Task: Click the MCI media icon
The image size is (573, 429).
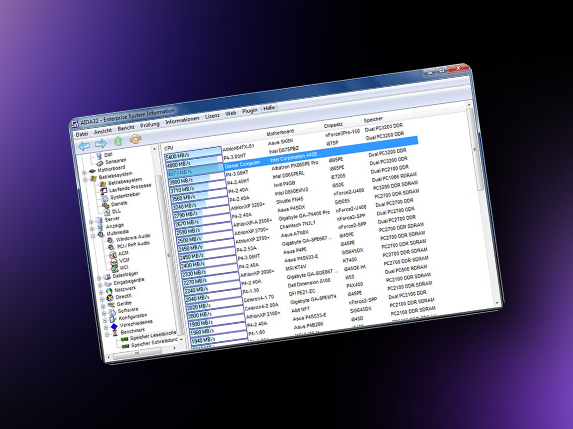Action: [114, 269]
